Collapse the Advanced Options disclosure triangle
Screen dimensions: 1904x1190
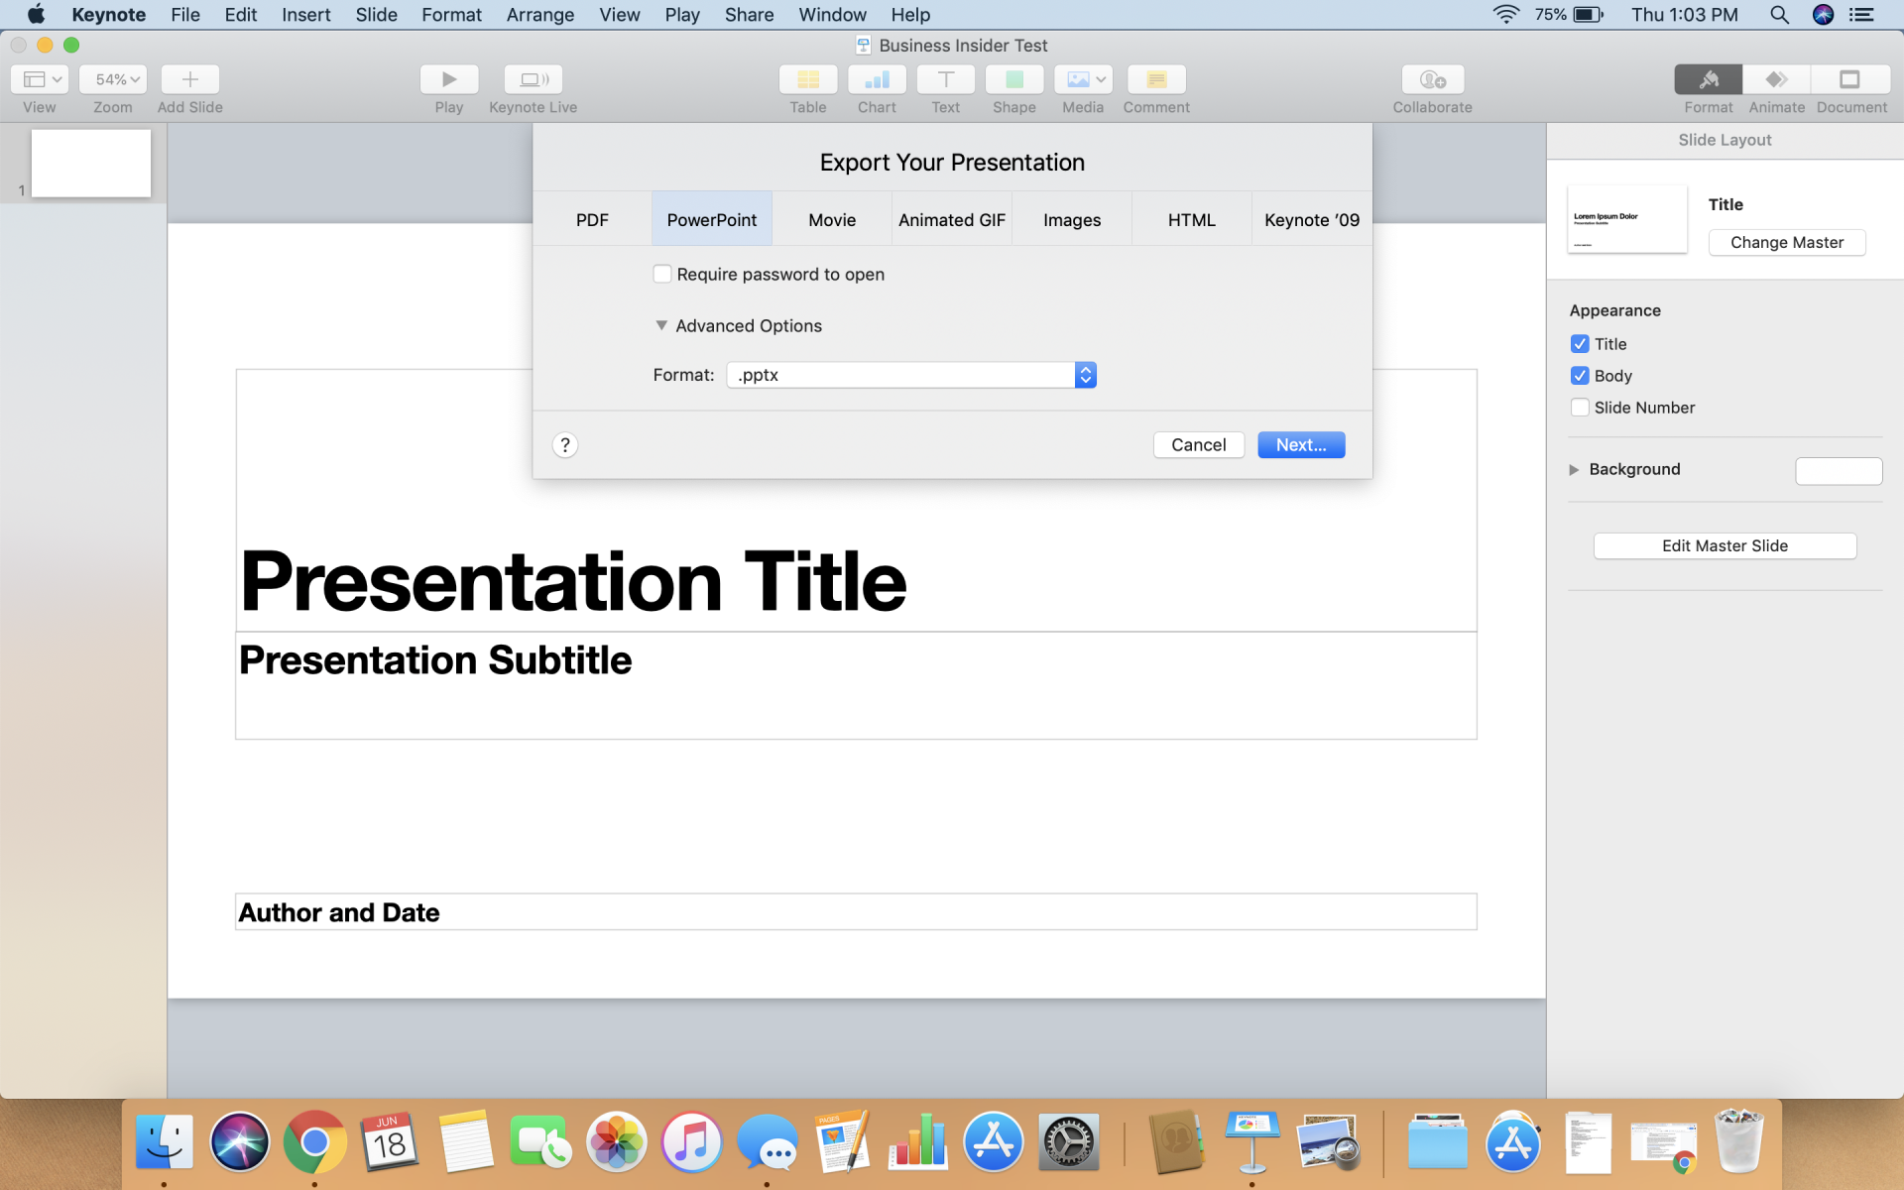pyautogui.click(x=661, y=325)
